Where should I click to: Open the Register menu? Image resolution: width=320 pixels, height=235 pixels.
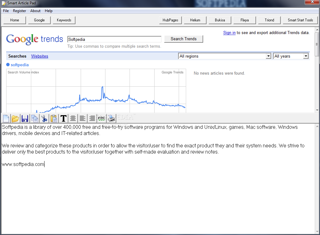(x=19, y=11)
